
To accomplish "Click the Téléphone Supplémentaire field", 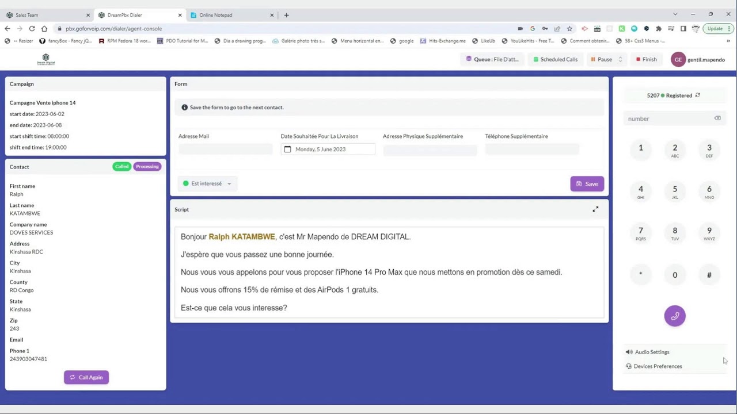I will coord(532,149).
